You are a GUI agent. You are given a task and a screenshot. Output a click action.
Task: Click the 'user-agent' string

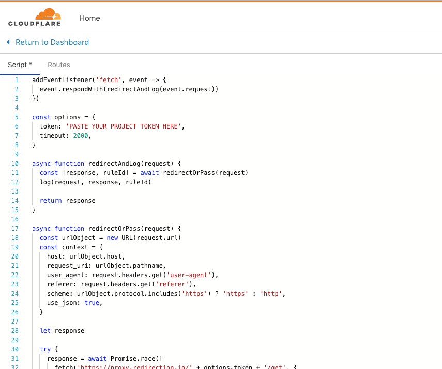(189, 275)
